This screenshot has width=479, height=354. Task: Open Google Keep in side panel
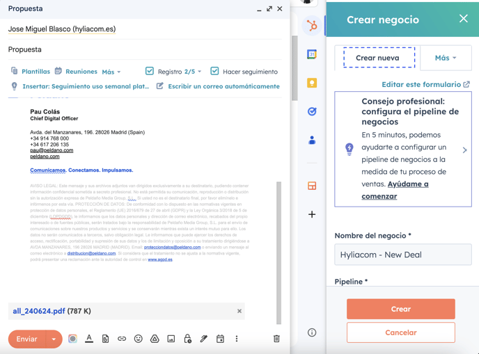point(312,83)
